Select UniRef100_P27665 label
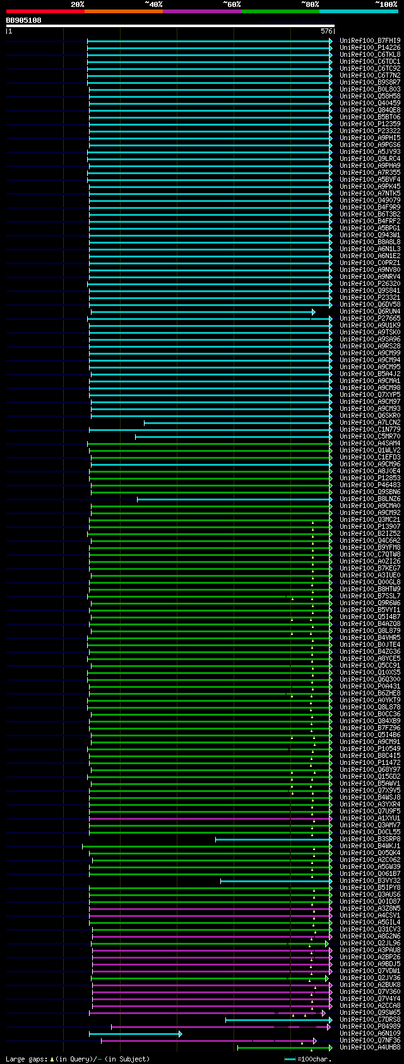 370,318
